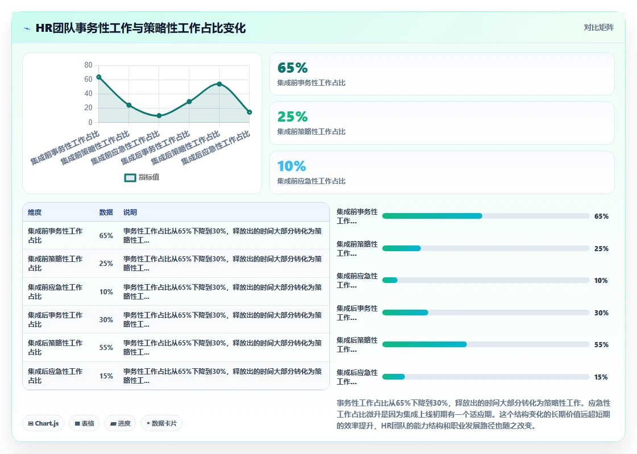Click the 数据卡片 tag chip

click(x=162, y=423)
